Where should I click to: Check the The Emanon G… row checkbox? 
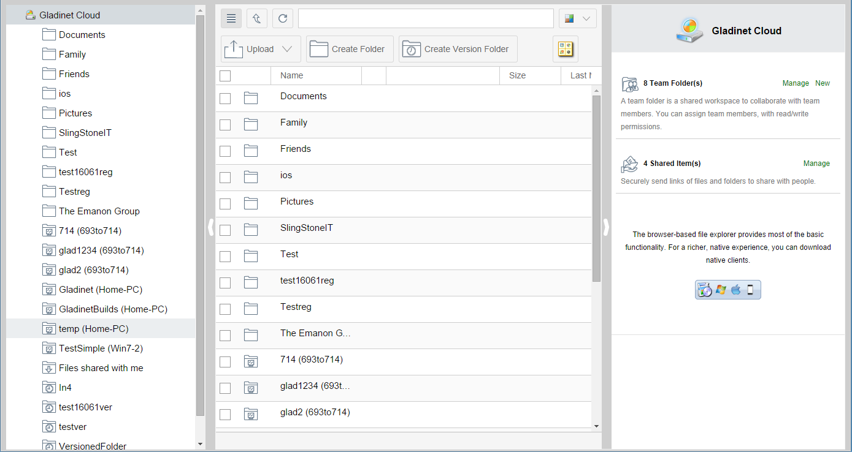[x=225, y=335]
